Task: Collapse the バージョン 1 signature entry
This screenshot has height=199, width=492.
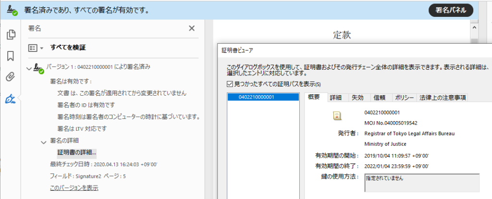Action: point(29,69)
